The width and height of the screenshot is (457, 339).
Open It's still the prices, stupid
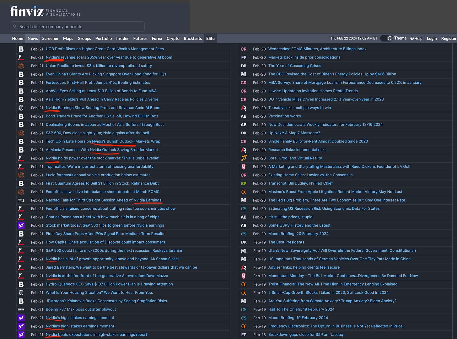click(290, 217)
